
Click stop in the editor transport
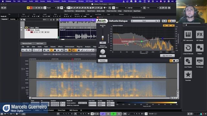[55, 50]
